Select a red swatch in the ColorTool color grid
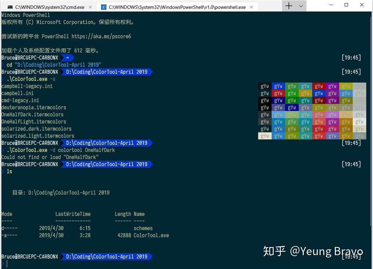This screenshot has height=269, width=373. click(x=318, y=86)
